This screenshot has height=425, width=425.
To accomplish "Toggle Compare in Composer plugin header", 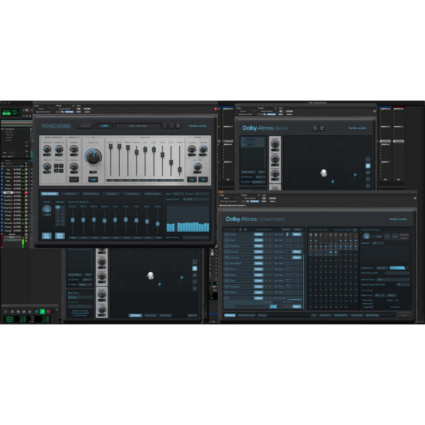I will pos(254,201).
